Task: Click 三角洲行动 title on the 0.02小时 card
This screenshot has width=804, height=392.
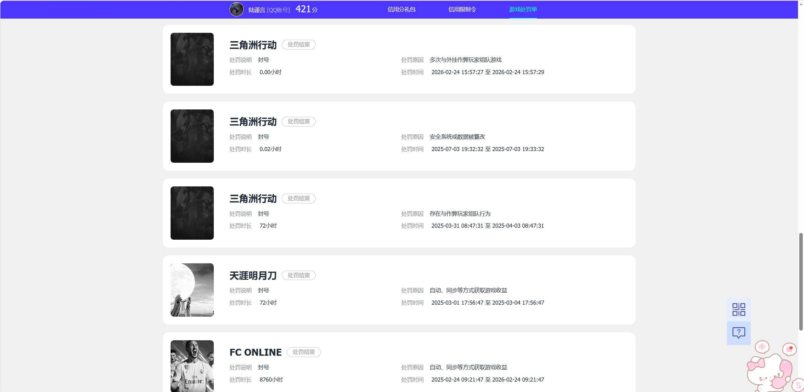Action: pos(253,122)
